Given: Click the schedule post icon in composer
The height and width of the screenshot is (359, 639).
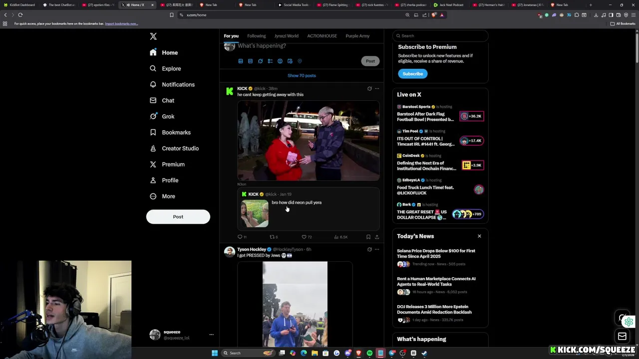Looking at the screenshot, I should click(x=290, y=61).
